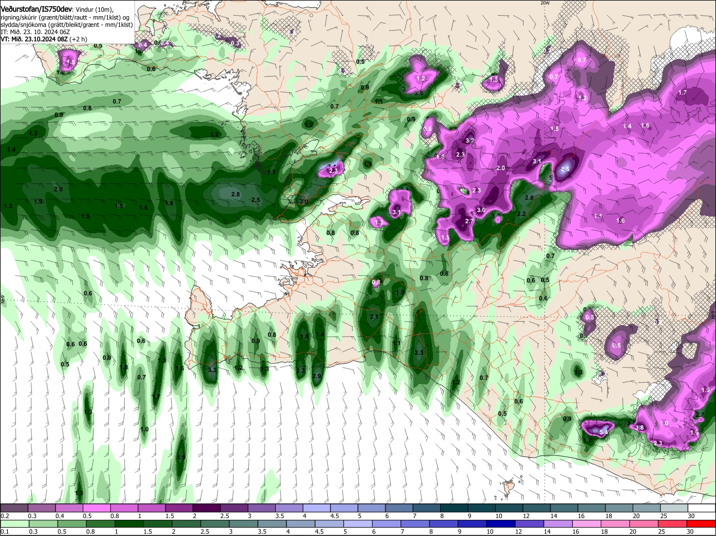The height and width of the screenshot is (536, 716).
Task: Select the snow-scale swatch between 2 and 2.5
Action: point(206,508)
